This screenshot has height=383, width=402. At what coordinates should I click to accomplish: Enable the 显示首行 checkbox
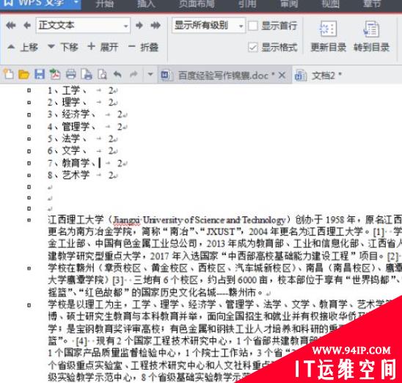[x=253, y=26]
